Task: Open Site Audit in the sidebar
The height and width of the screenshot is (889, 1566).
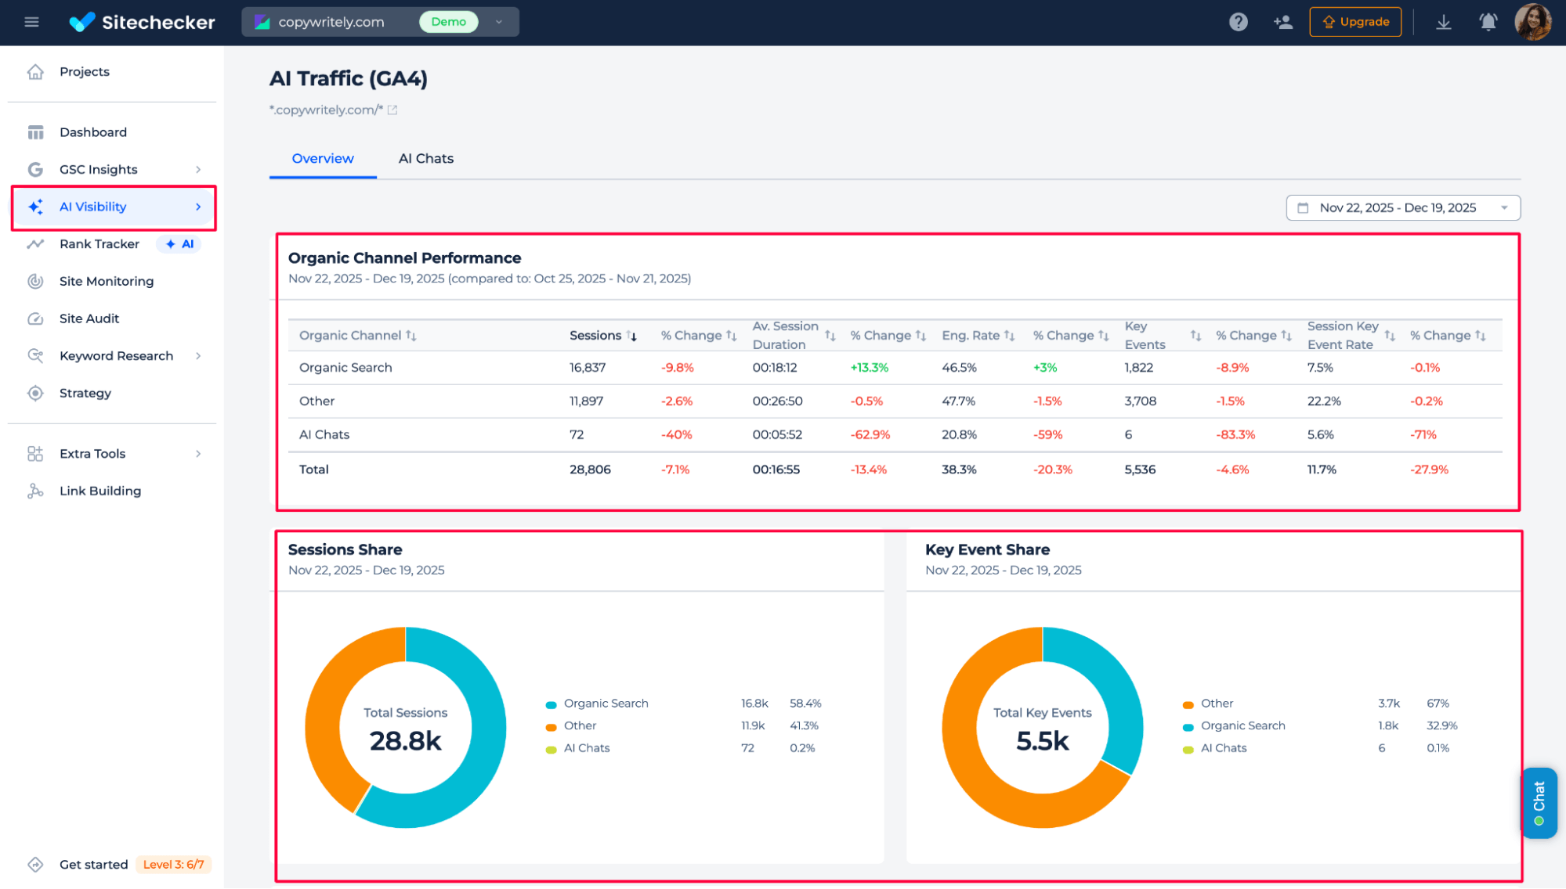Action: tap(89, 319)
